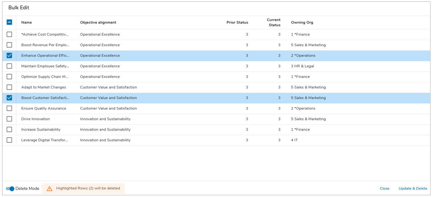433x197 pixels.
Task: Click Ensure Quality Assurance owning org cell
Action: (x=303, y=108)
